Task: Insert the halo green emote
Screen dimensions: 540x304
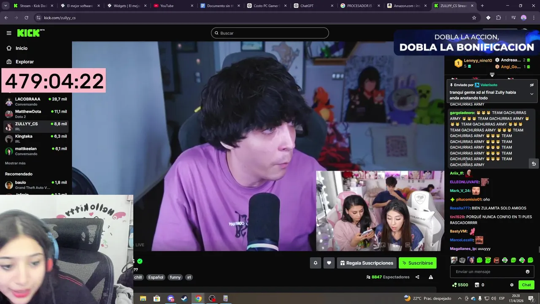Action: click(x=488, y=260)
